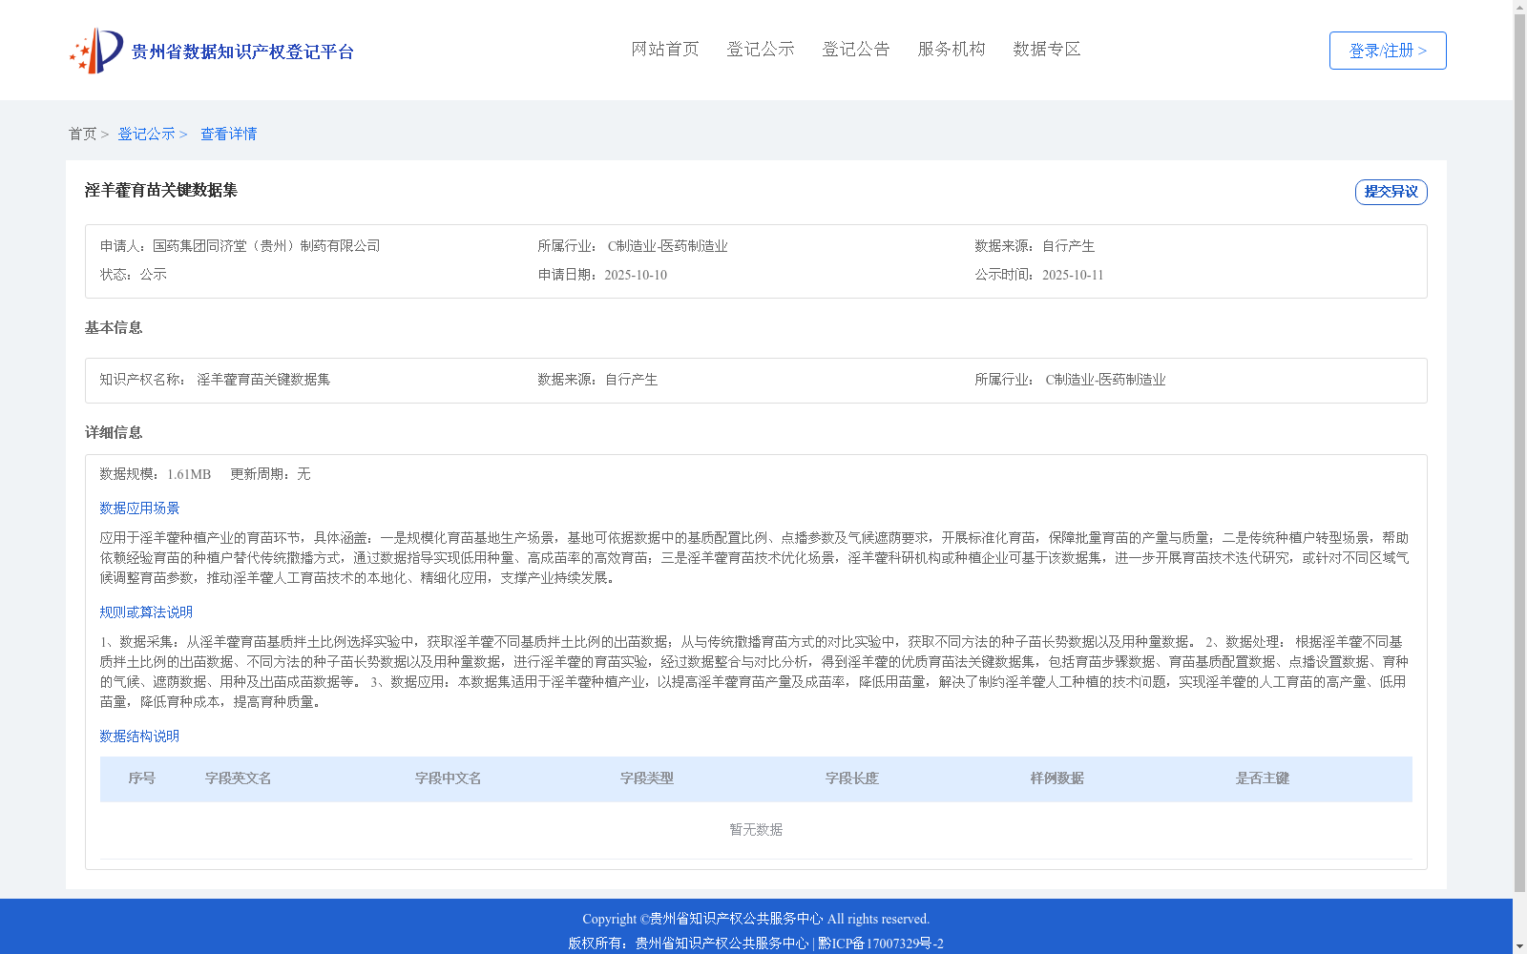The height and width of the screenshot is (954, 1527).
Task: Click the 规则或算法说明 heading
Action: (146, 612)
